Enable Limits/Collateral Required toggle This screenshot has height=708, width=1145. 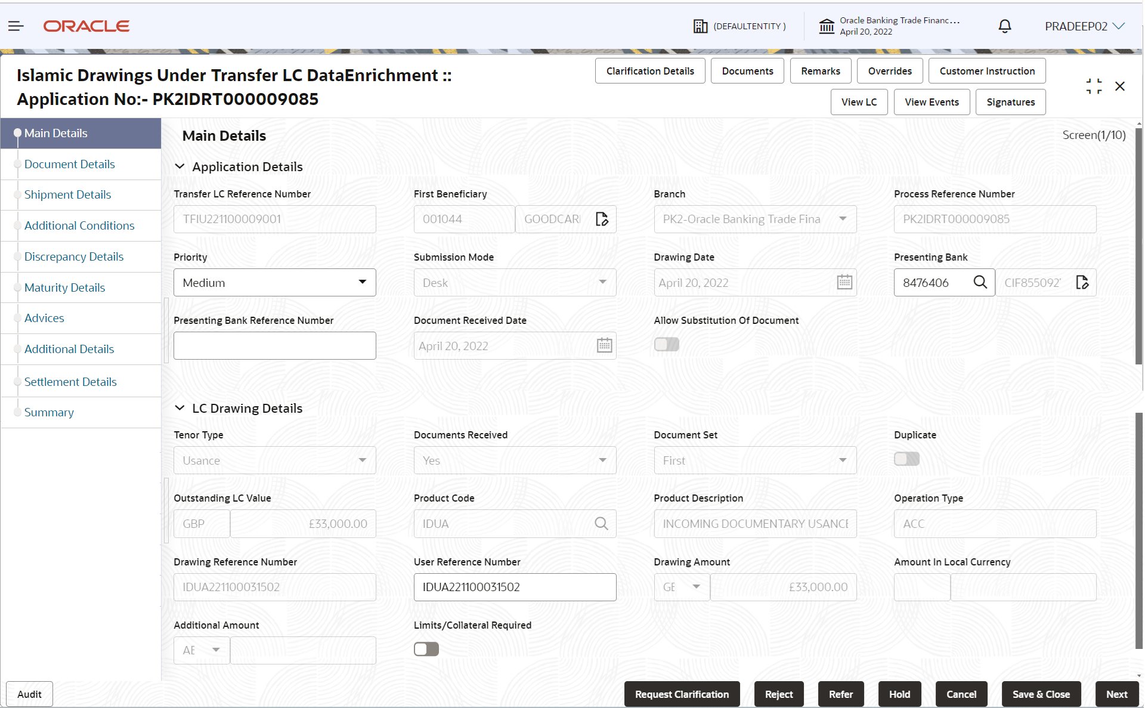coord(426,649)
